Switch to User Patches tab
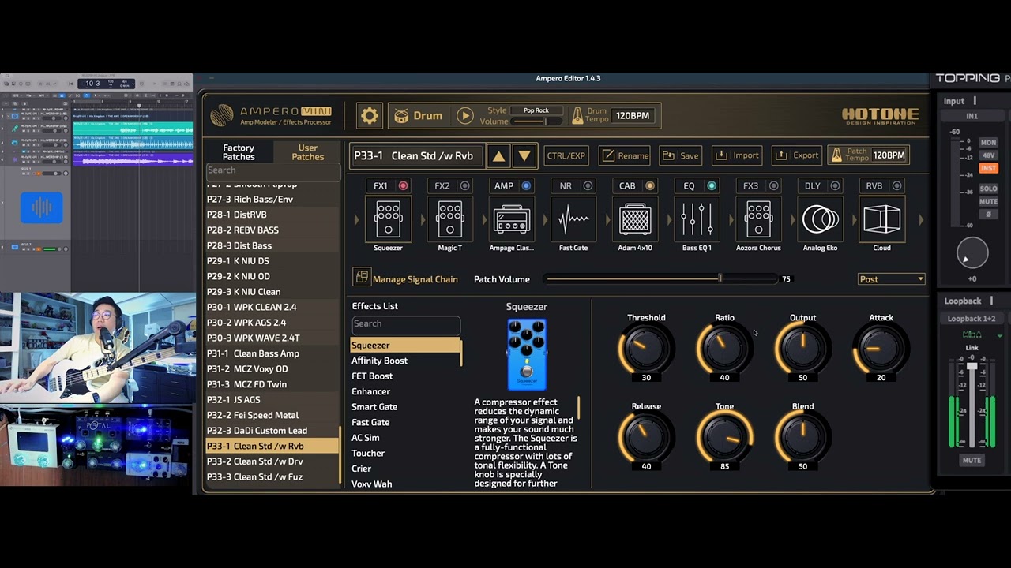This screenshot has width=1011, height=568. click(x=307, y=152)
